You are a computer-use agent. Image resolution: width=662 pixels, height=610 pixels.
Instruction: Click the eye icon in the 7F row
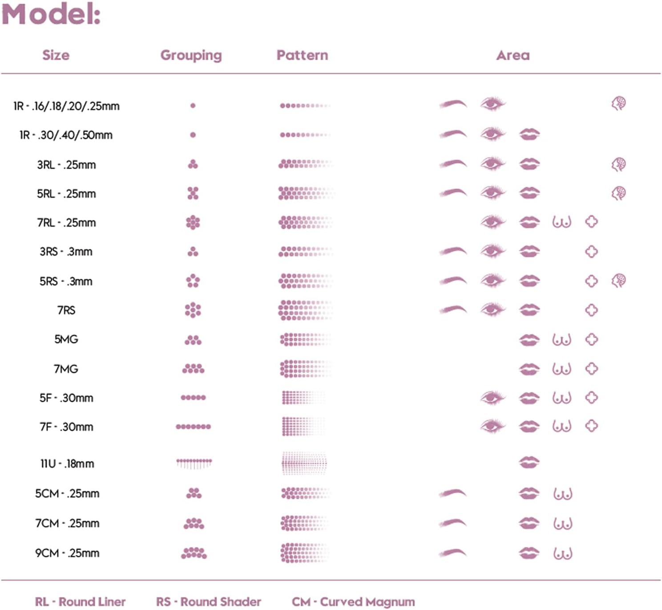pos(492,426)
